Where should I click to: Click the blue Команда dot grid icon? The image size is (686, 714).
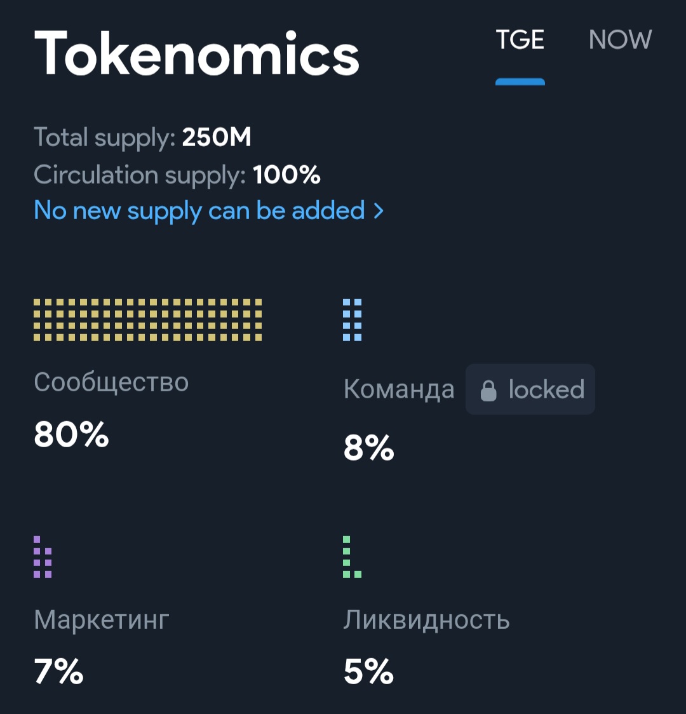tap(353, 320)
